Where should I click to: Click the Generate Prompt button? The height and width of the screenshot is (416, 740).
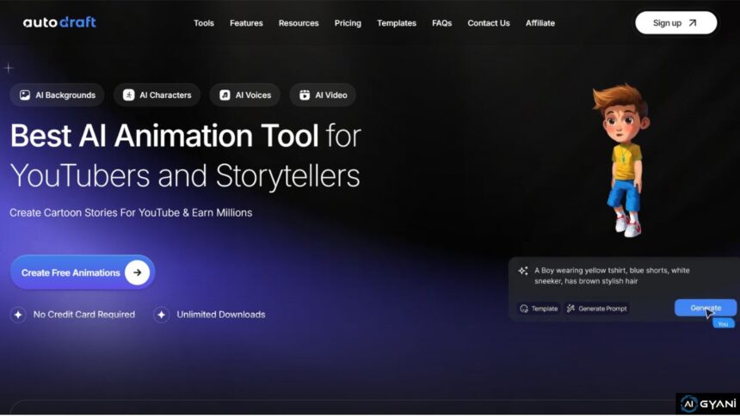[x=596, y=309]
